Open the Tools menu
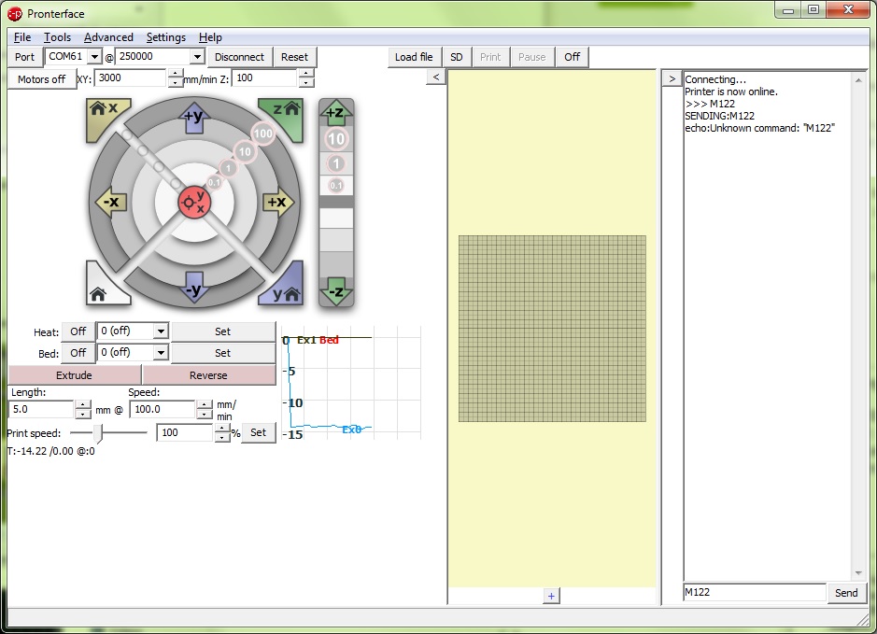The width and height of the screenshot is (877, 634). 57,37
